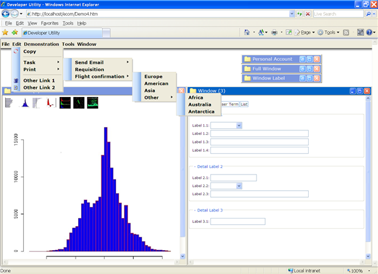Open the Label 1.1 dropdown

(239, 125)
